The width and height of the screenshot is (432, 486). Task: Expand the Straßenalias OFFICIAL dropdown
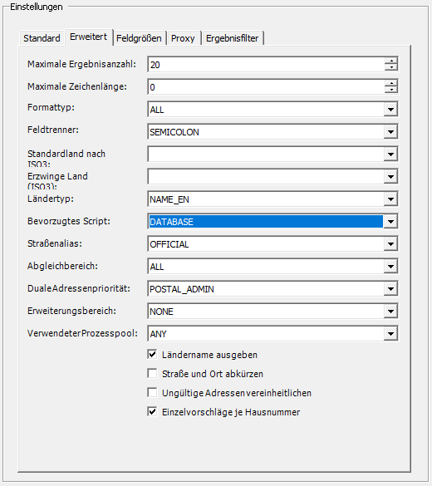[390, 244]
